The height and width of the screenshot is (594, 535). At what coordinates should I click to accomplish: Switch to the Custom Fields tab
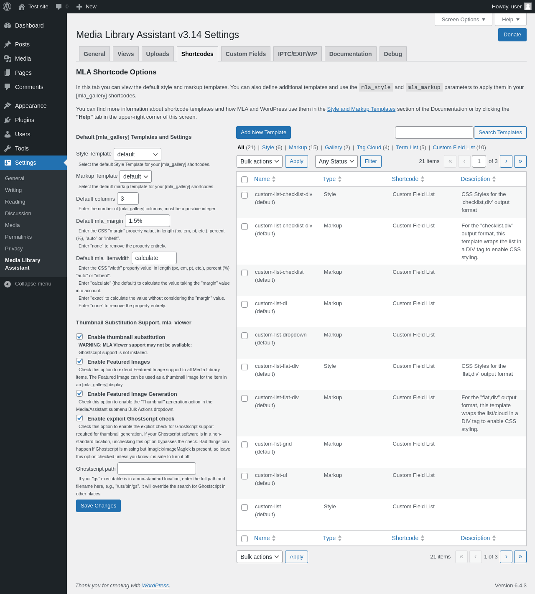(x=246, y=54)
